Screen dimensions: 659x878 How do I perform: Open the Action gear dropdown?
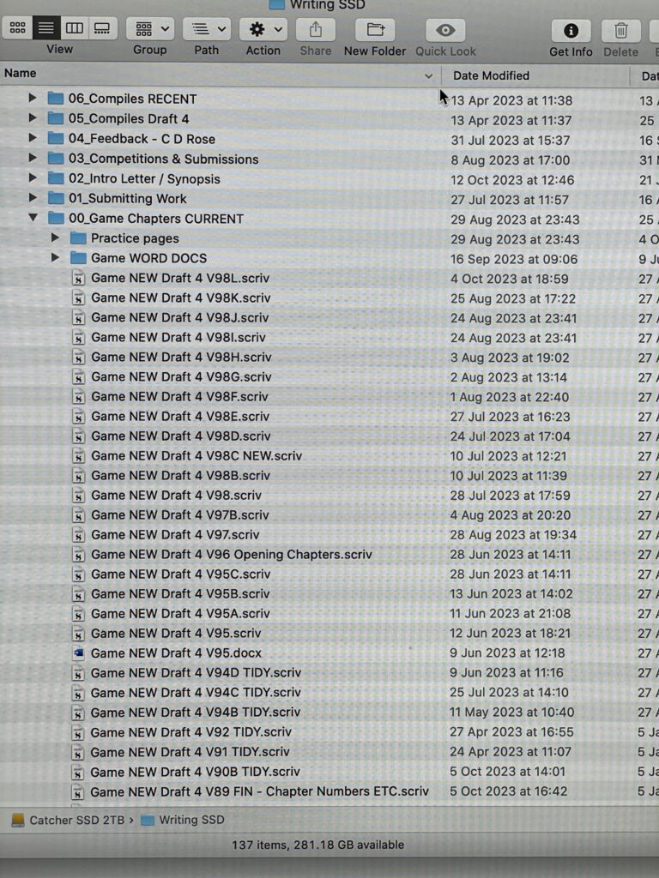[263, 29]
